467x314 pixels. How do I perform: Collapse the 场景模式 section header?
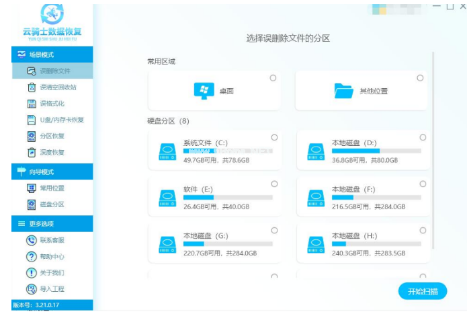point(46,54)
